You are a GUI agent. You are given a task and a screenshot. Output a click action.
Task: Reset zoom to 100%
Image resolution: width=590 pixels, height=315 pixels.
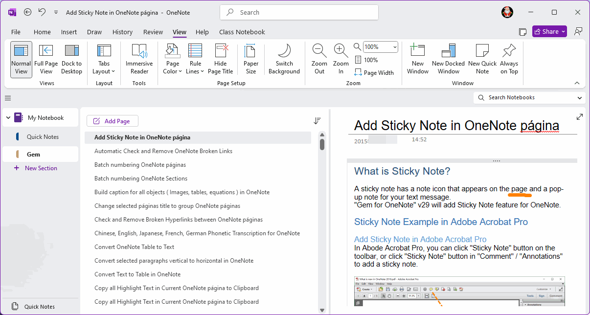click(x=366, y=60)
